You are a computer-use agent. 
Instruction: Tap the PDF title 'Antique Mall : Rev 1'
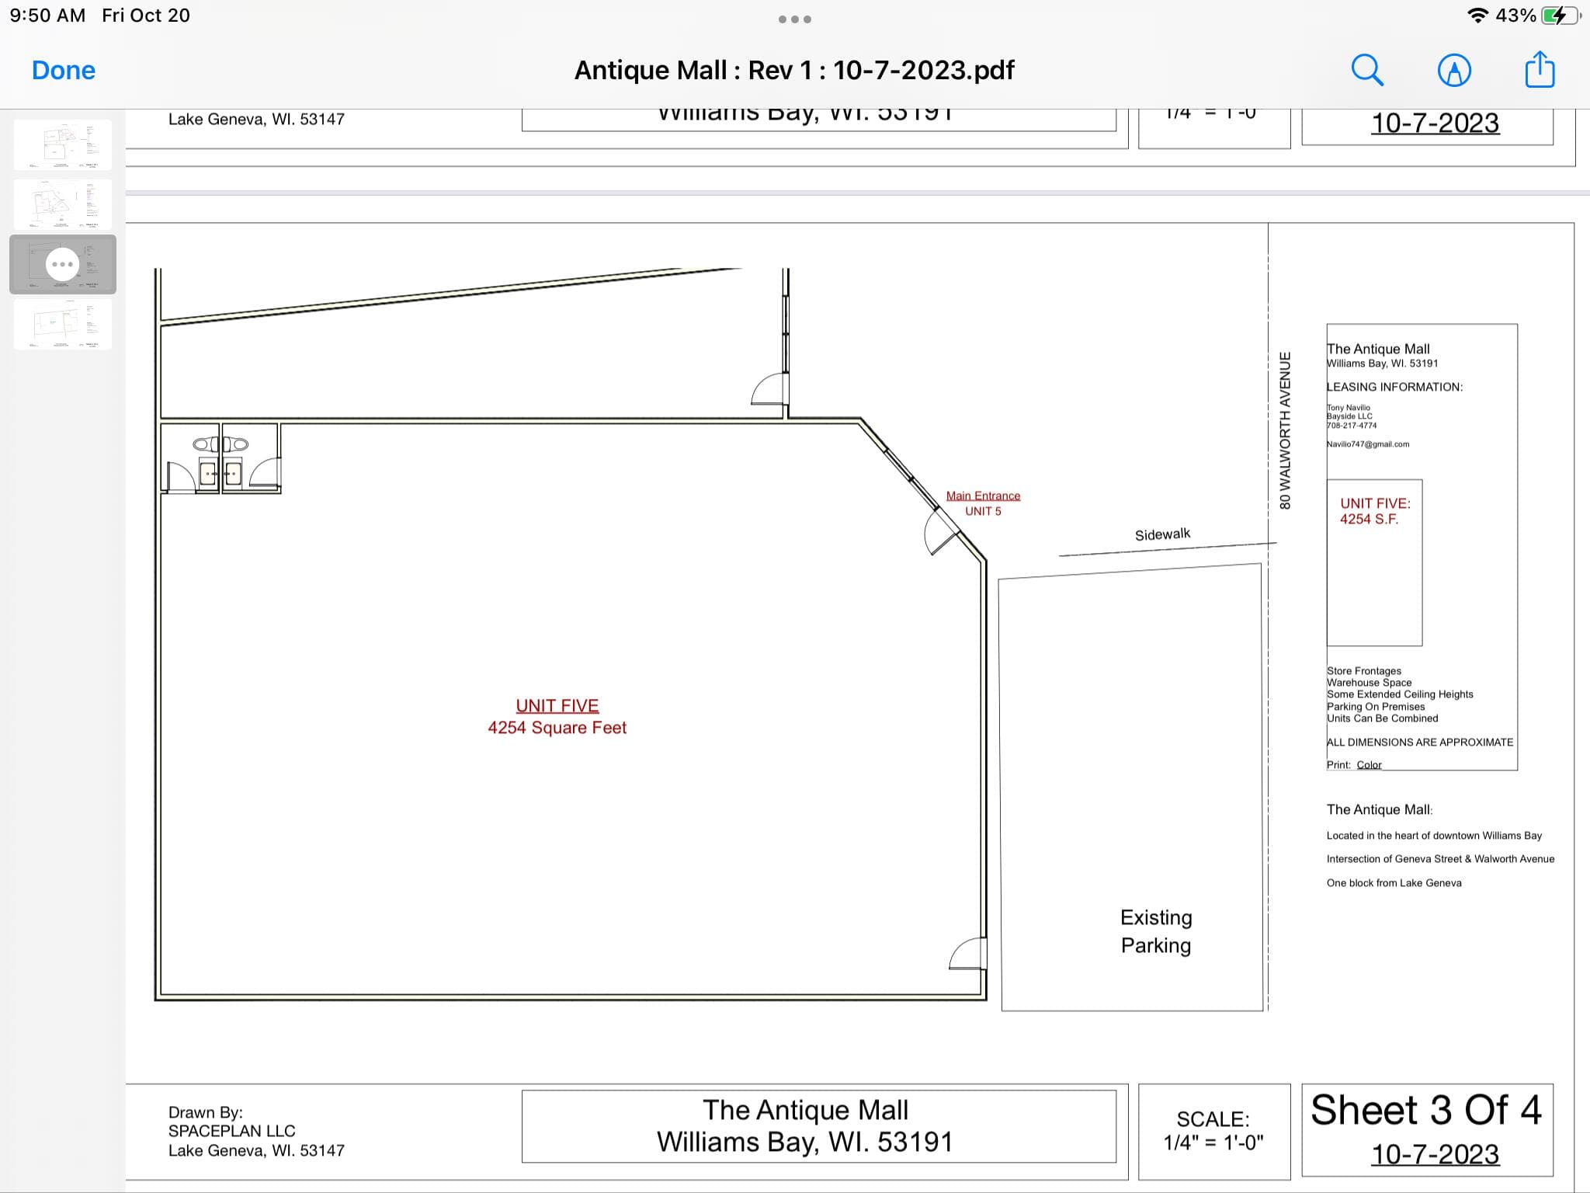(794, 70)
